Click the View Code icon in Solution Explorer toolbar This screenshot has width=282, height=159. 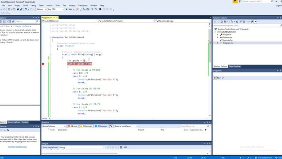[249, 22]
